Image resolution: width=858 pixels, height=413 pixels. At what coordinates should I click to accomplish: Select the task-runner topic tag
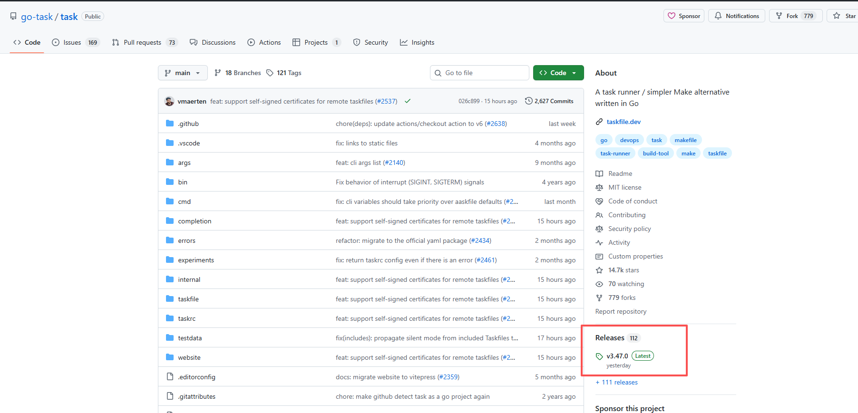tap(615, 154)
